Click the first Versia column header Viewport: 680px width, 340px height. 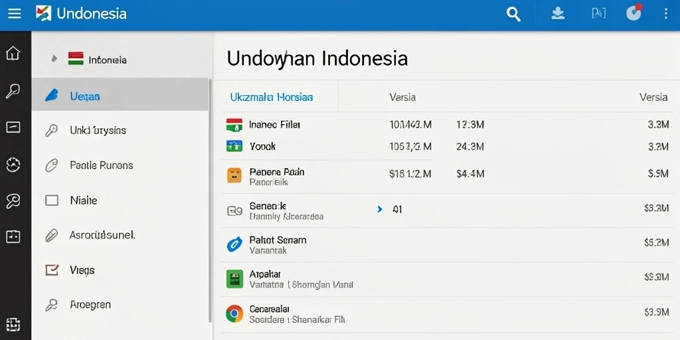[402, 97]
